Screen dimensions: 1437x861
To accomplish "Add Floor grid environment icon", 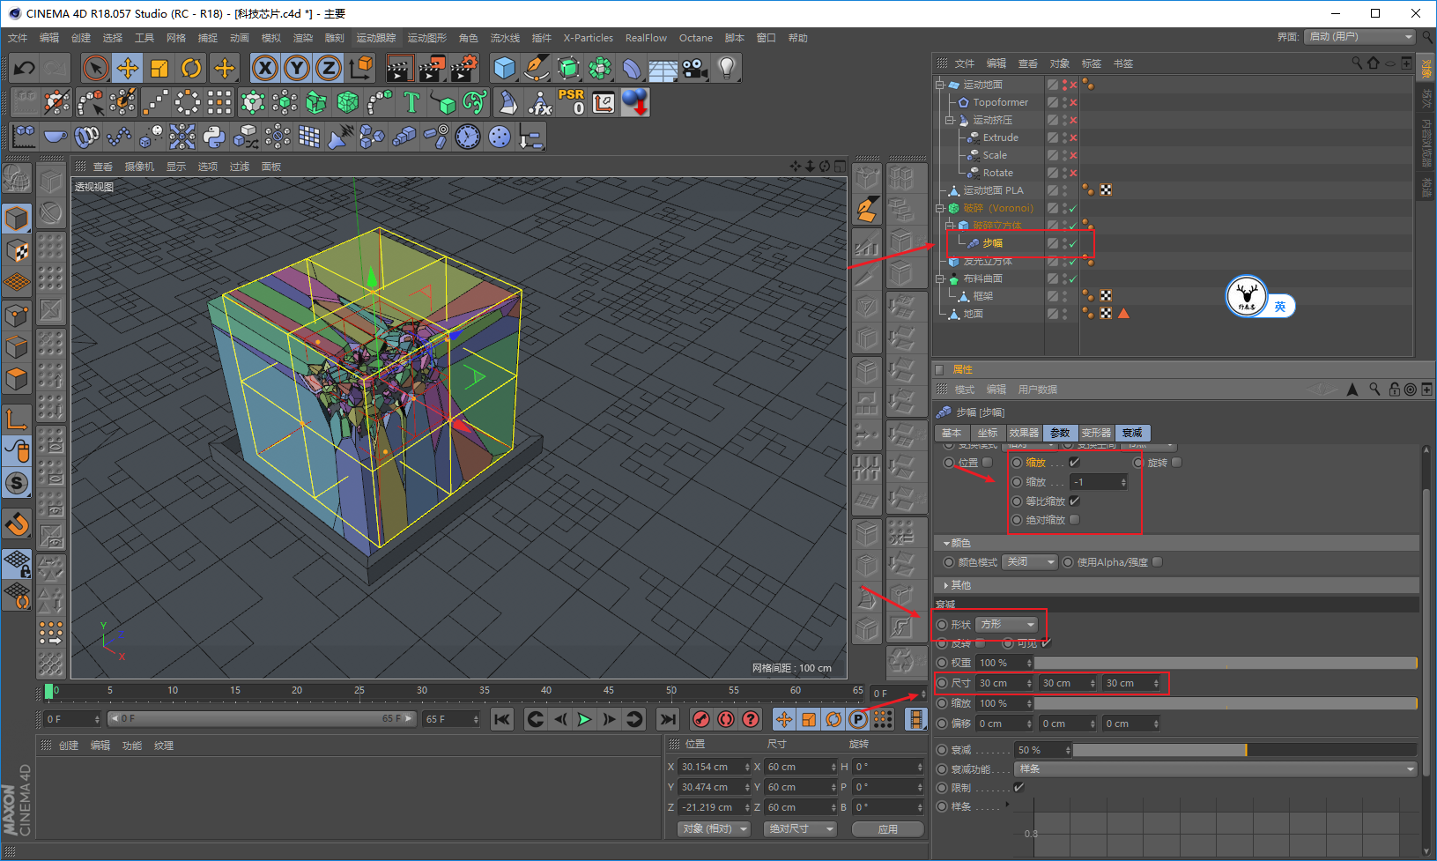I will 663,68.
